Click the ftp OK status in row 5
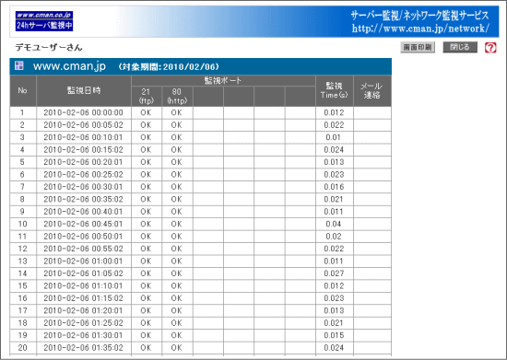Screen dimensions: 507x360 (x=146, y=162)
